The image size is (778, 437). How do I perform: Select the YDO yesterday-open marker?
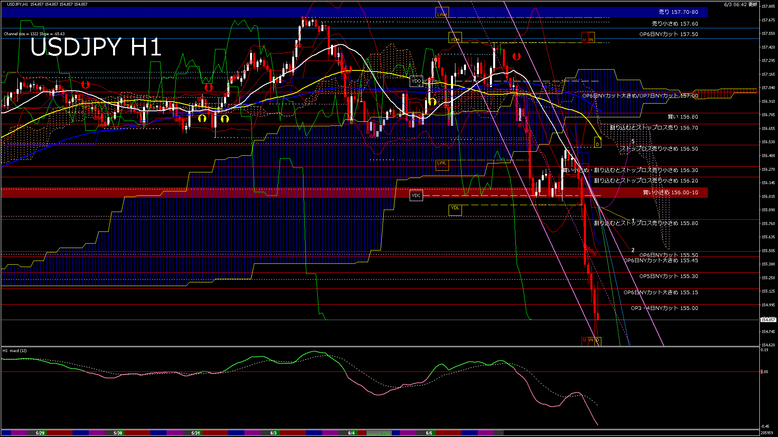tap(416, 81)
